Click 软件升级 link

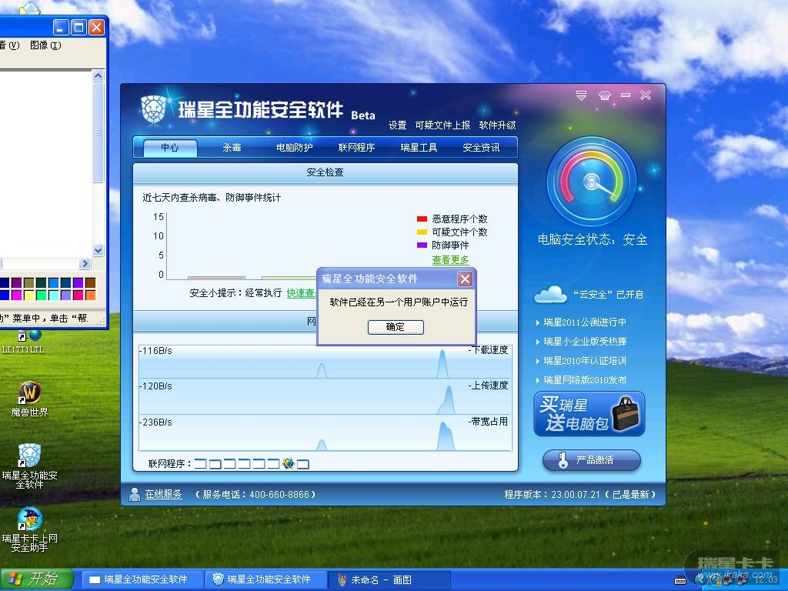[x=498, y=125]
